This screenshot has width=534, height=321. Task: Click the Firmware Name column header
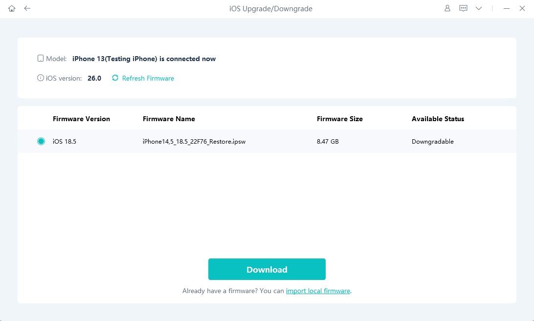169,119
